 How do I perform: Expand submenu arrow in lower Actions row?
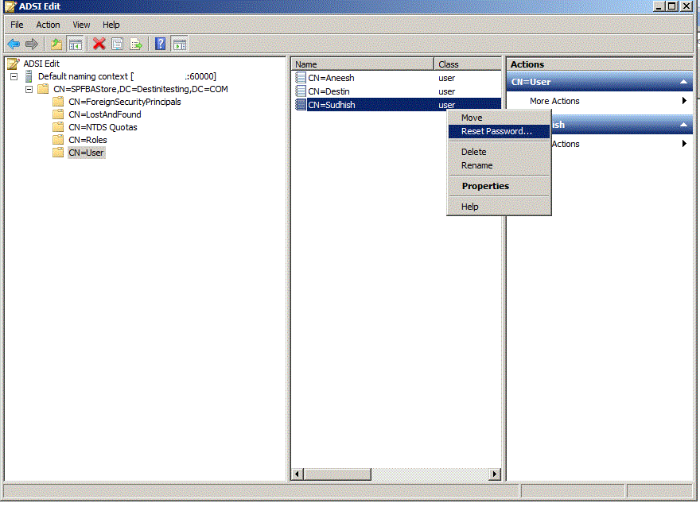coord(684,144)
